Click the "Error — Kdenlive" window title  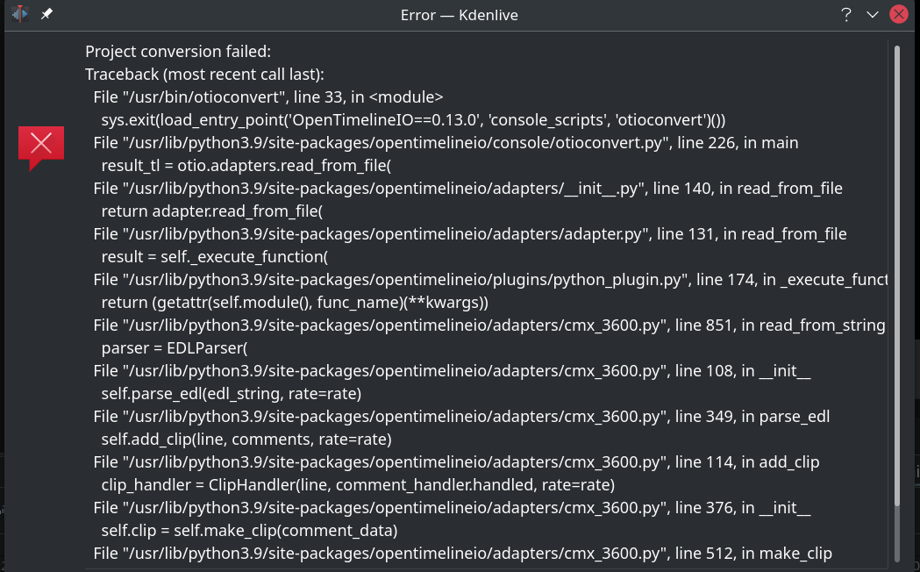(x=460, y=14)
